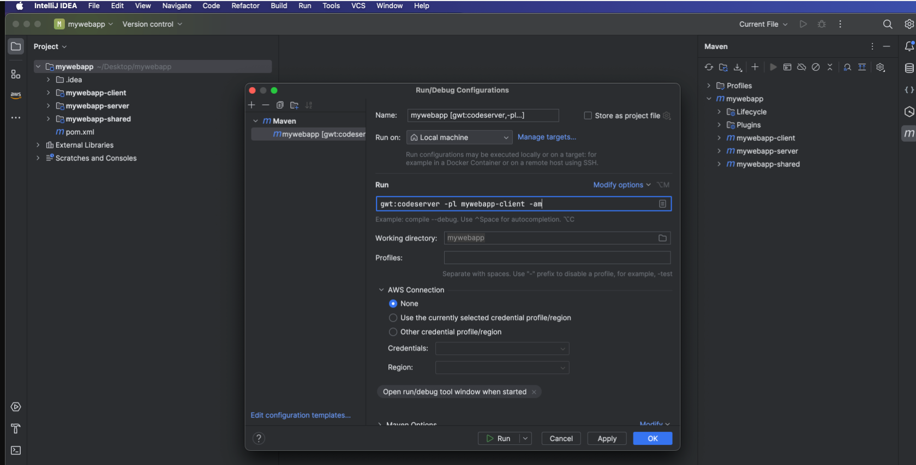916x465 pixels.
Task: Enable Store as project file checkbox
Action: (588, 116)
